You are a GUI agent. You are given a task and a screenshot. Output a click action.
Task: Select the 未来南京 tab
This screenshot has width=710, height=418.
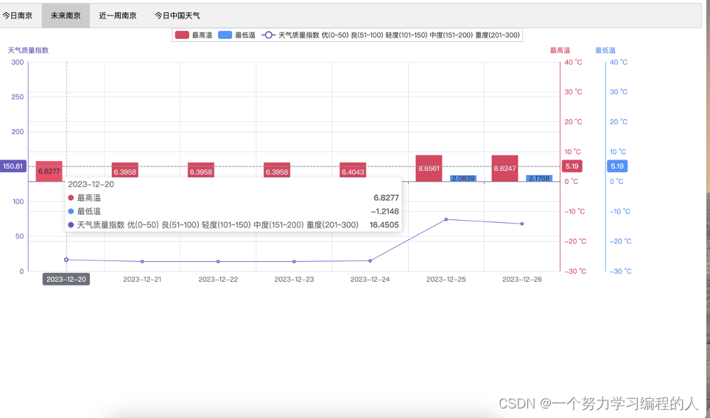coord(66,16)
